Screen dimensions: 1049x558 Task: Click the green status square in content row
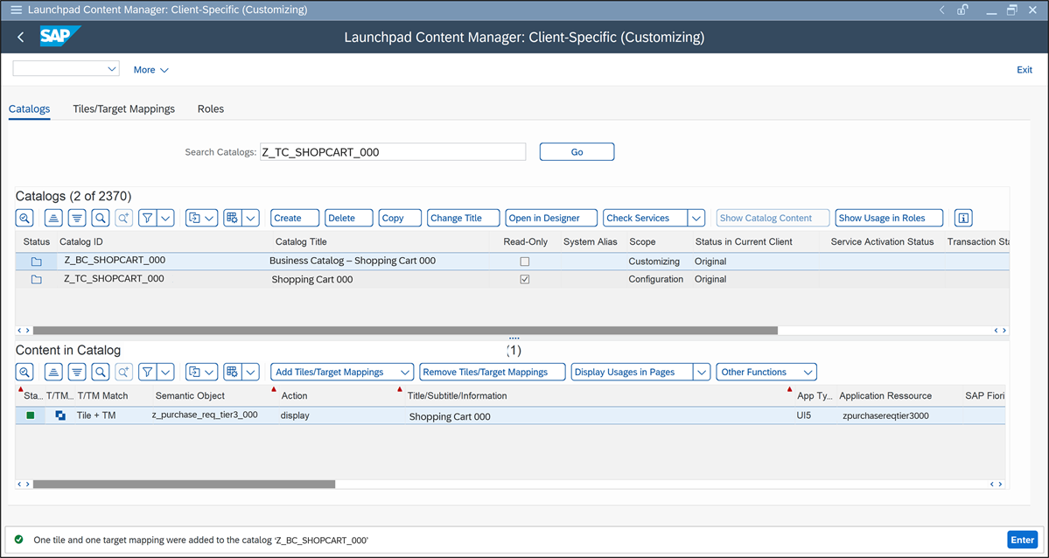click(x=31, y=415)
